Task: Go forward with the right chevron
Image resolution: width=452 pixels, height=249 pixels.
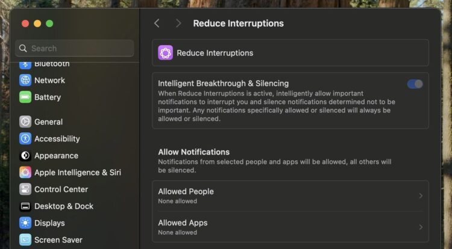Action: [178, 23]
